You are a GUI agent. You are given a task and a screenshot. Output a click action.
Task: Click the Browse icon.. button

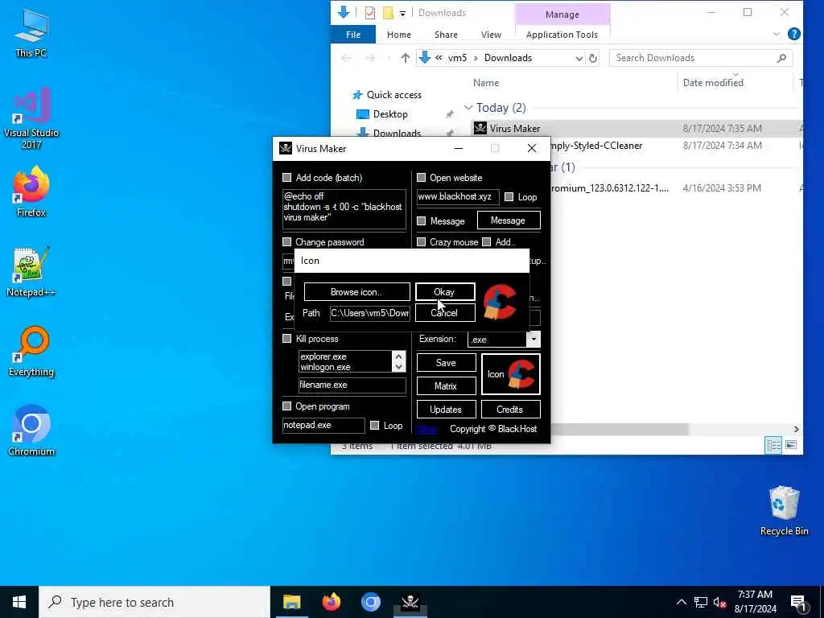tap(356, 291)
